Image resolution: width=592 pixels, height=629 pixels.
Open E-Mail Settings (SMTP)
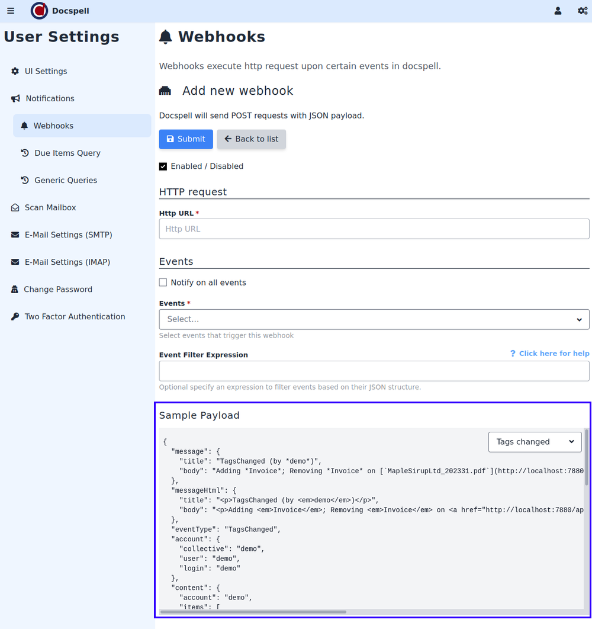coord(68,235)
